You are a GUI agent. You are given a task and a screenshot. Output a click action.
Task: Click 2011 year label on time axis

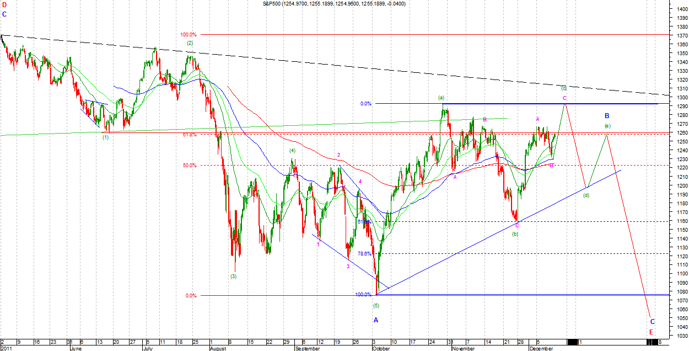(7, 349)
